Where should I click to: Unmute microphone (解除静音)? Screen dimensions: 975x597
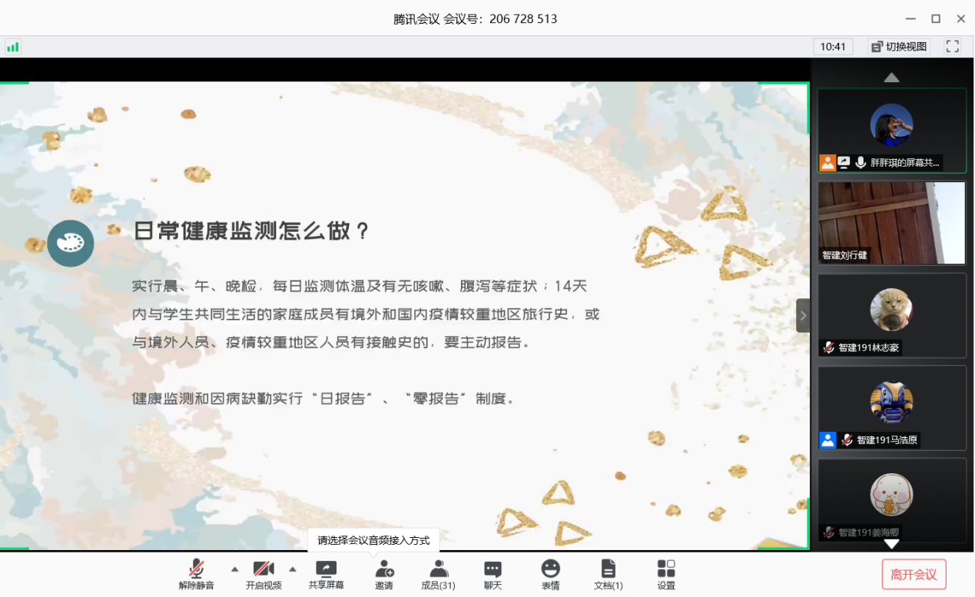[x=196, y=569]
